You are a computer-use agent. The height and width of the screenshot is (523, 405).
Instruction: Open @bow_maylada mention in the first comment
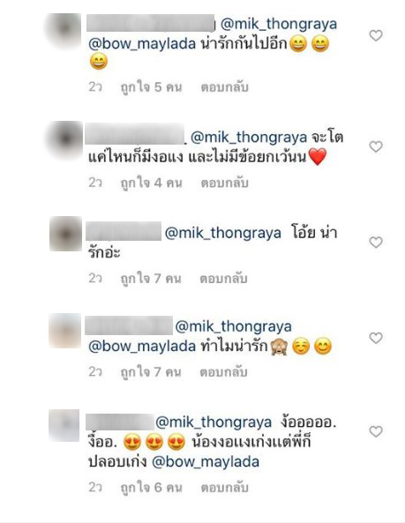click(x=142, y=44)
